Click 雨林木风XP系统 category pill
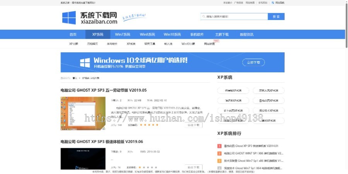348x174 pixels. (269, 90)
